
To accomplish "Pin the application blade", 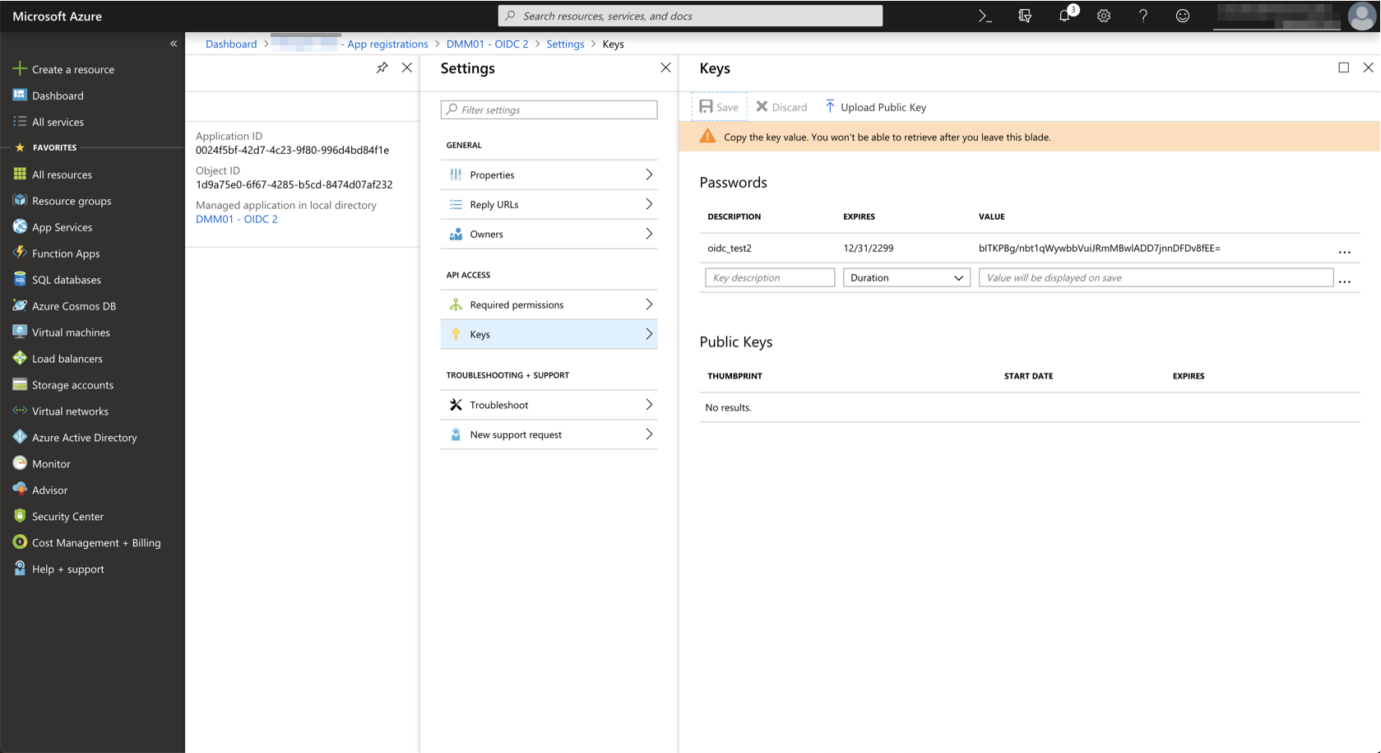I will click(382, 67).
